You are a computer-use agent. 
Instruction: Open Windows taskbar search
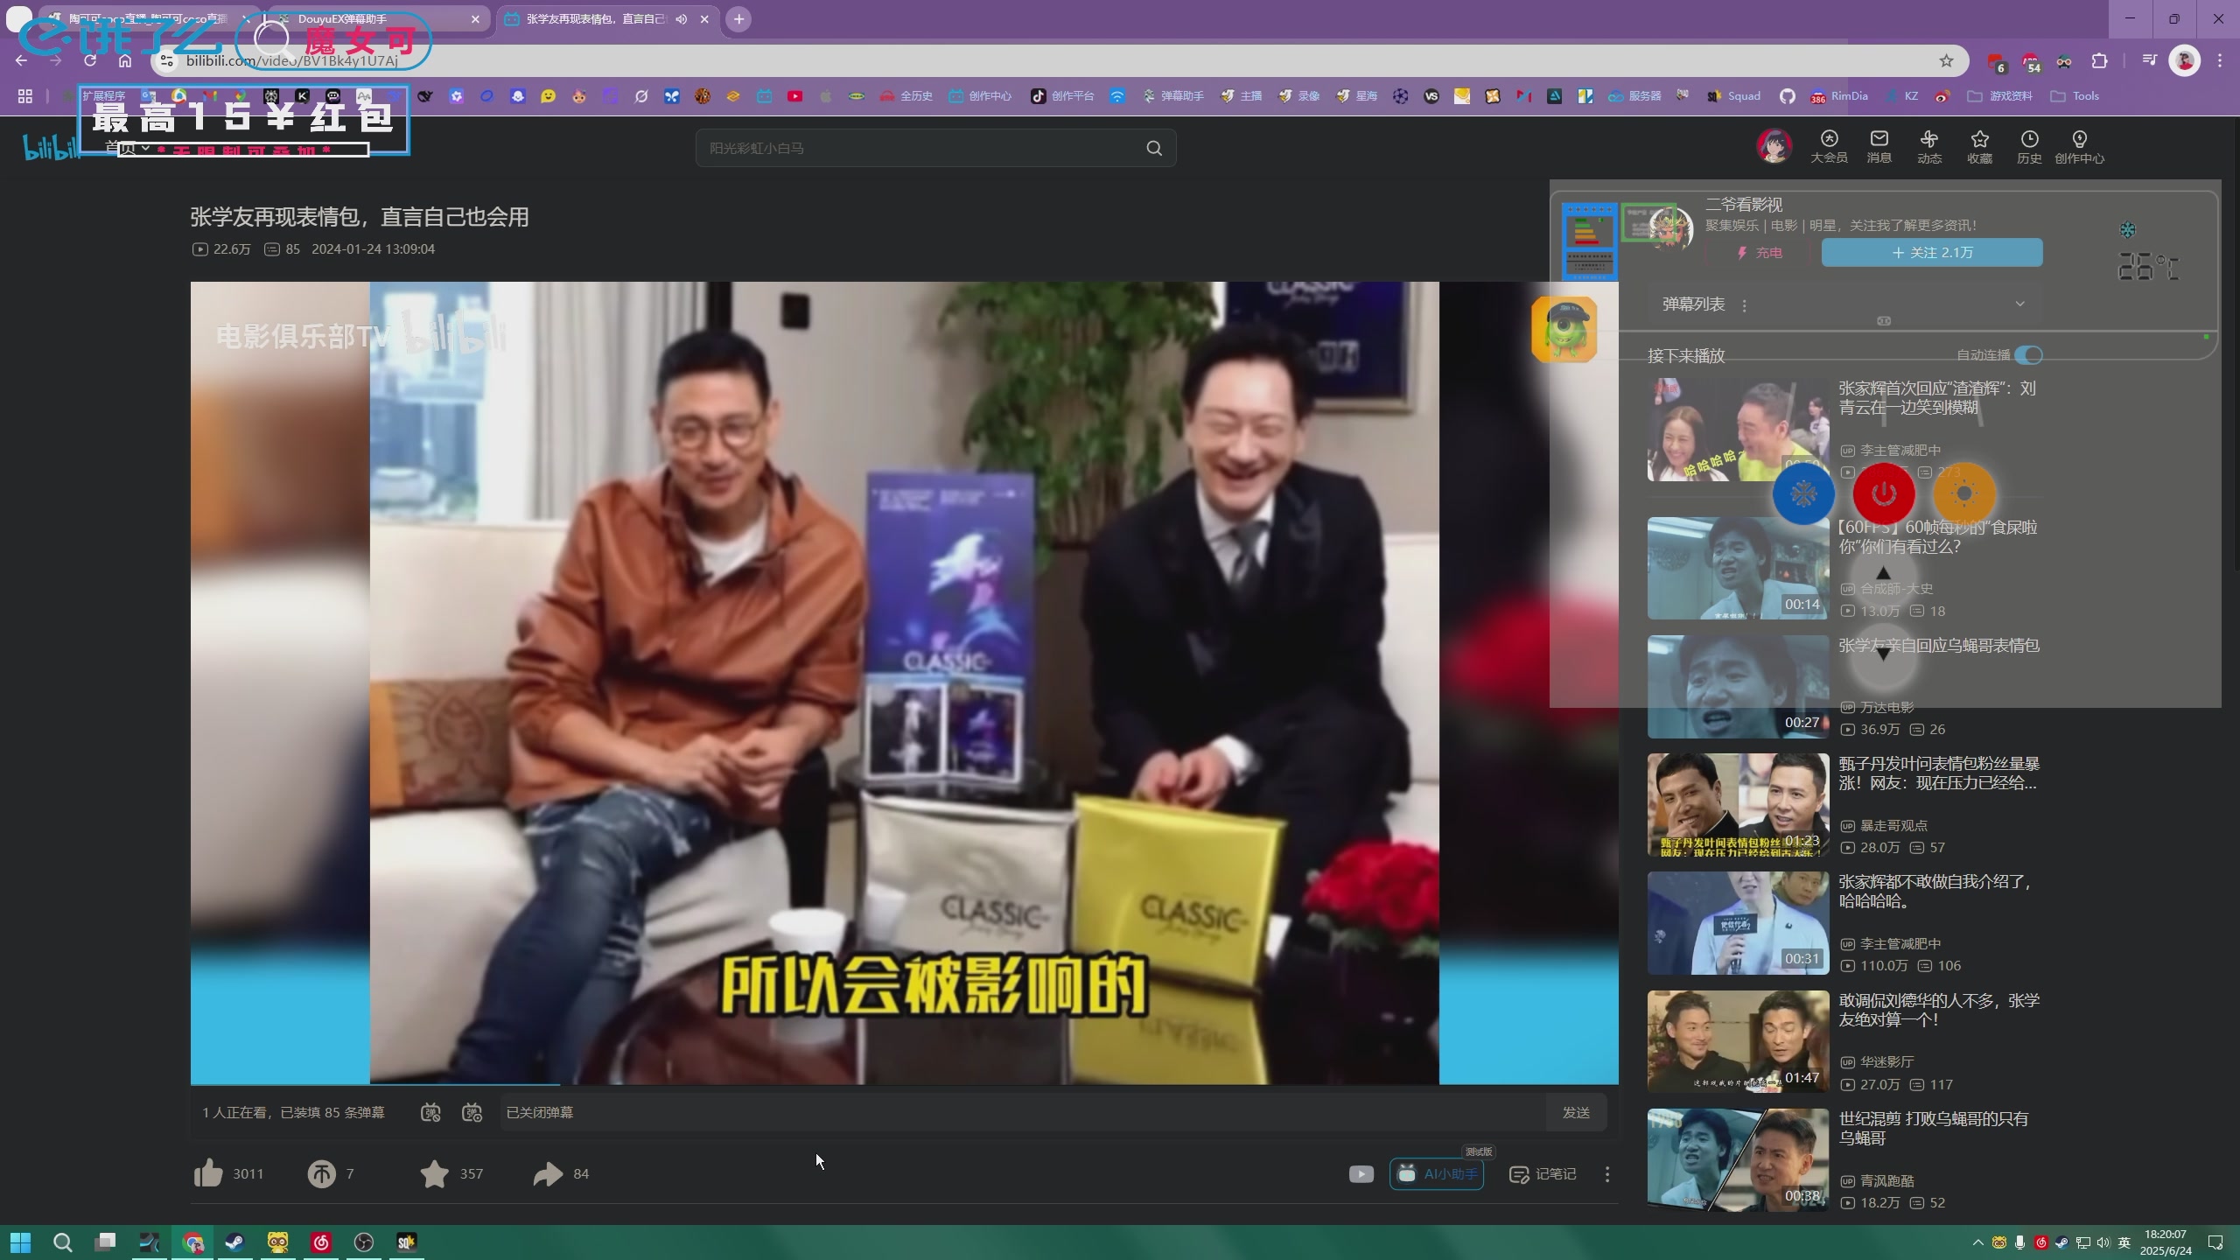[x=62, y=1242]
